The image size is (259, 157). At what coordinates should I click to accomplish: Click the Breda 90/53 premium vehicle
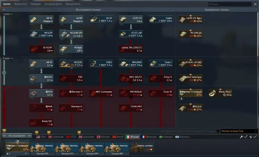pyautogui.click(x=220, y=93)
